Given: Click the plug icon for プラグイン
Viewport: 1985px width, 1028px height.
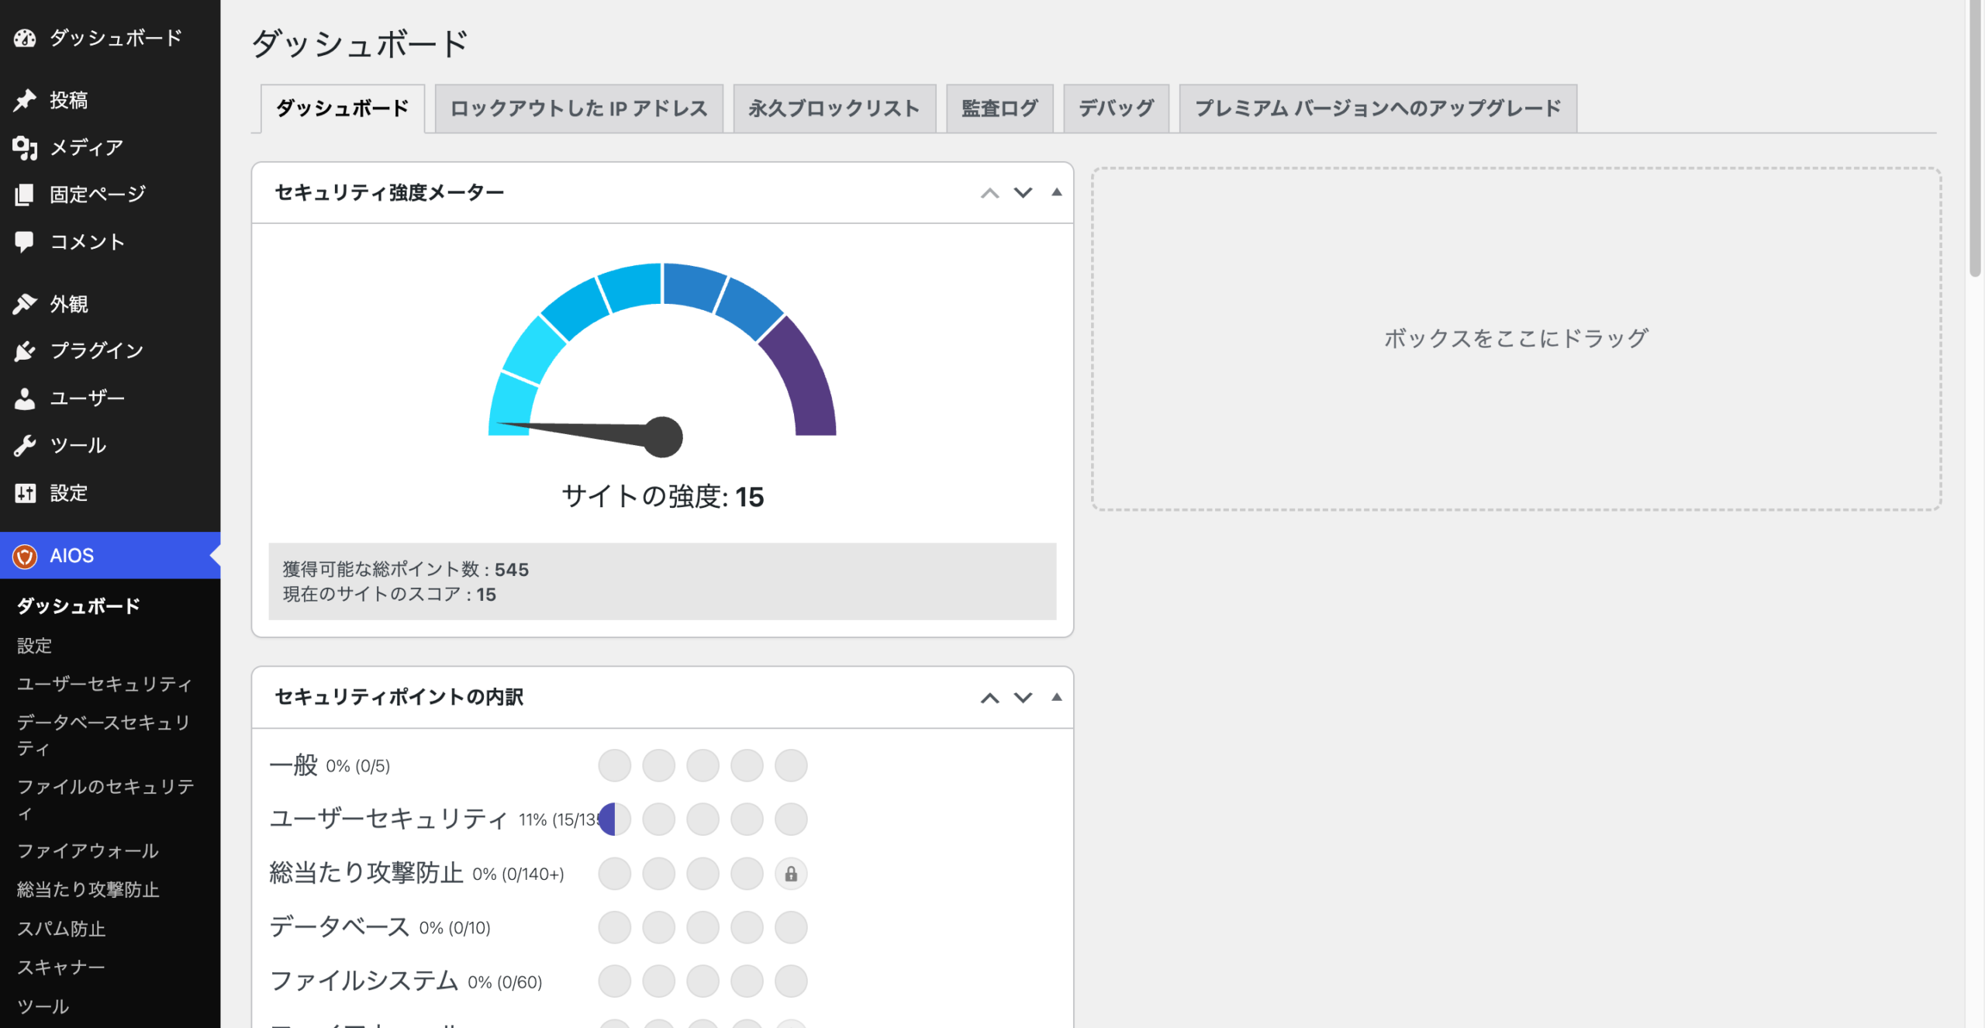Looking at the screenshot, I should coord(25,351).
